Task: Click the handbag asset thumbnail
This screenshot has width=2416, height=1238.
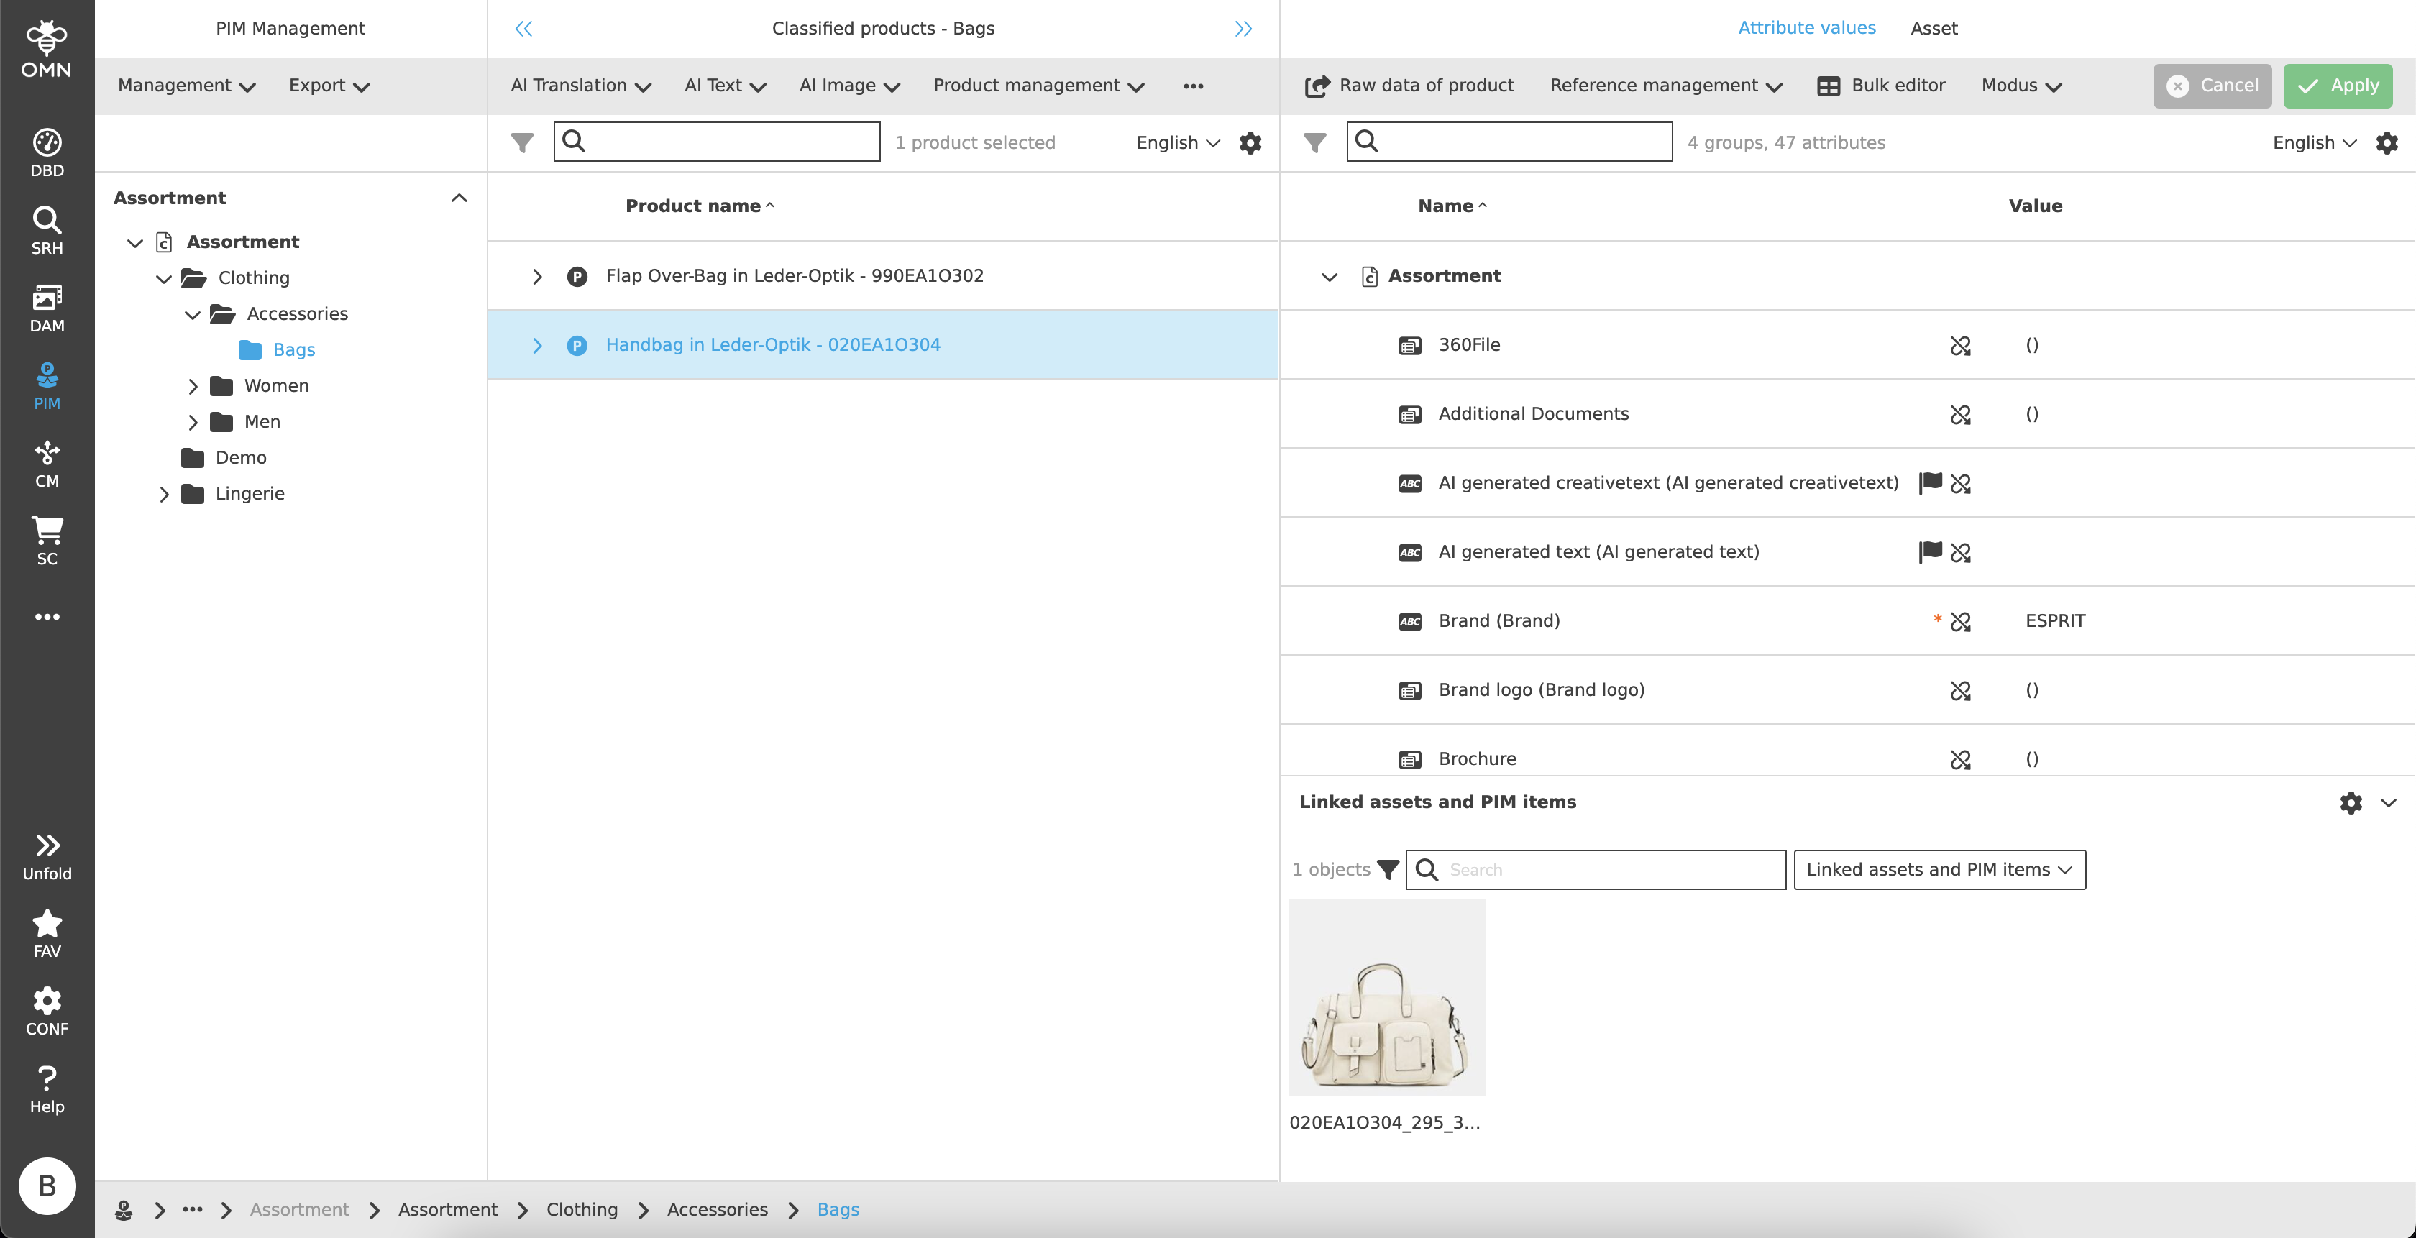Action: pos(1387,996)
